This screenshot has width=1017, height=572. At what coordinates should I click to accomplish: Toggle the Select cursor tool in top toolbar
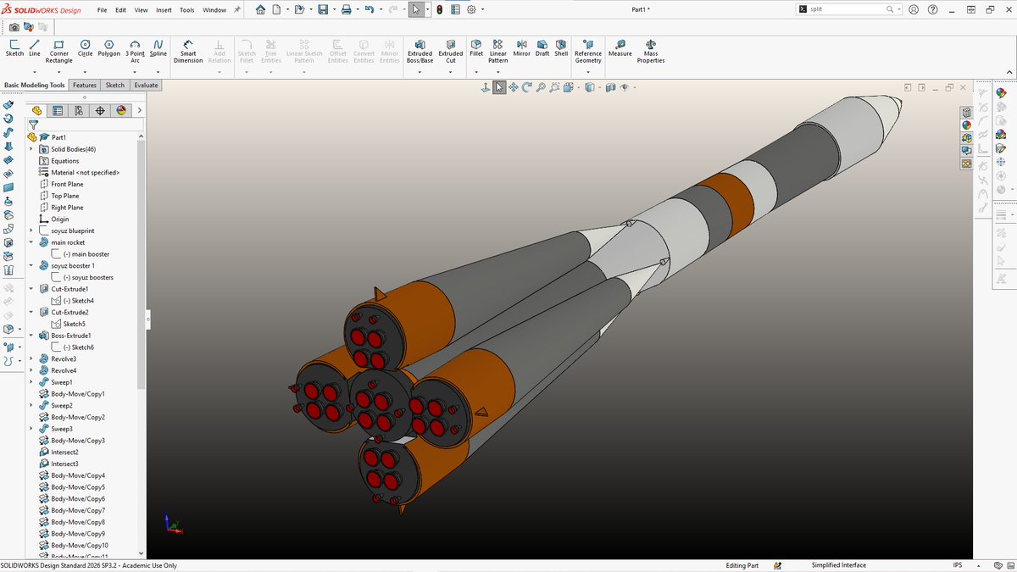click(x=416, y=10)
